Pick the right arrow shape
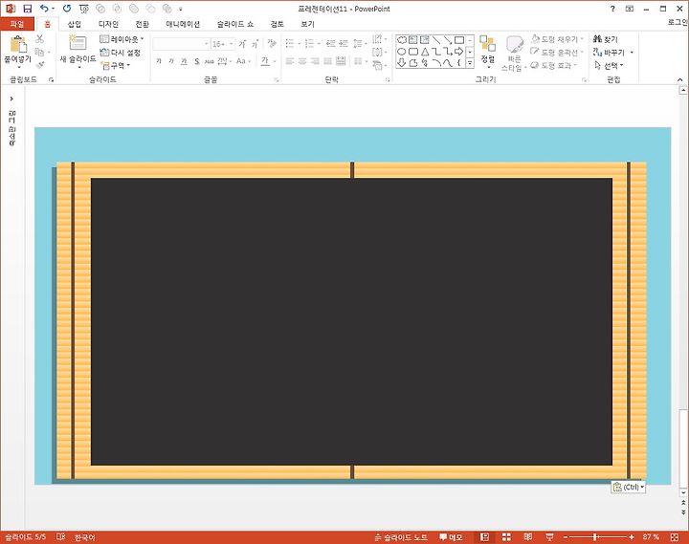This screenshot has height=544, width=689. 458,52
